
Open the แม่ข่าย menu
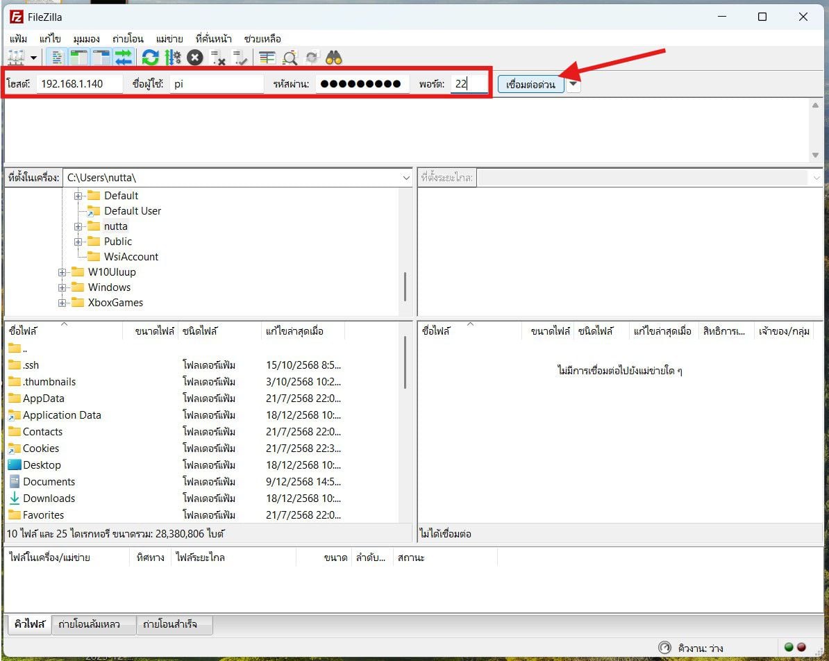169,39
